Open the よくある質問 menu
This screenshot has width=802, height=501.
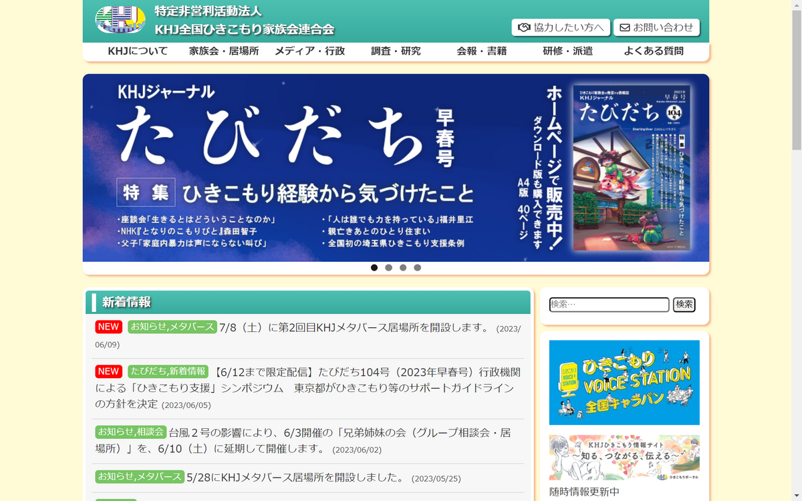(654, 51)
